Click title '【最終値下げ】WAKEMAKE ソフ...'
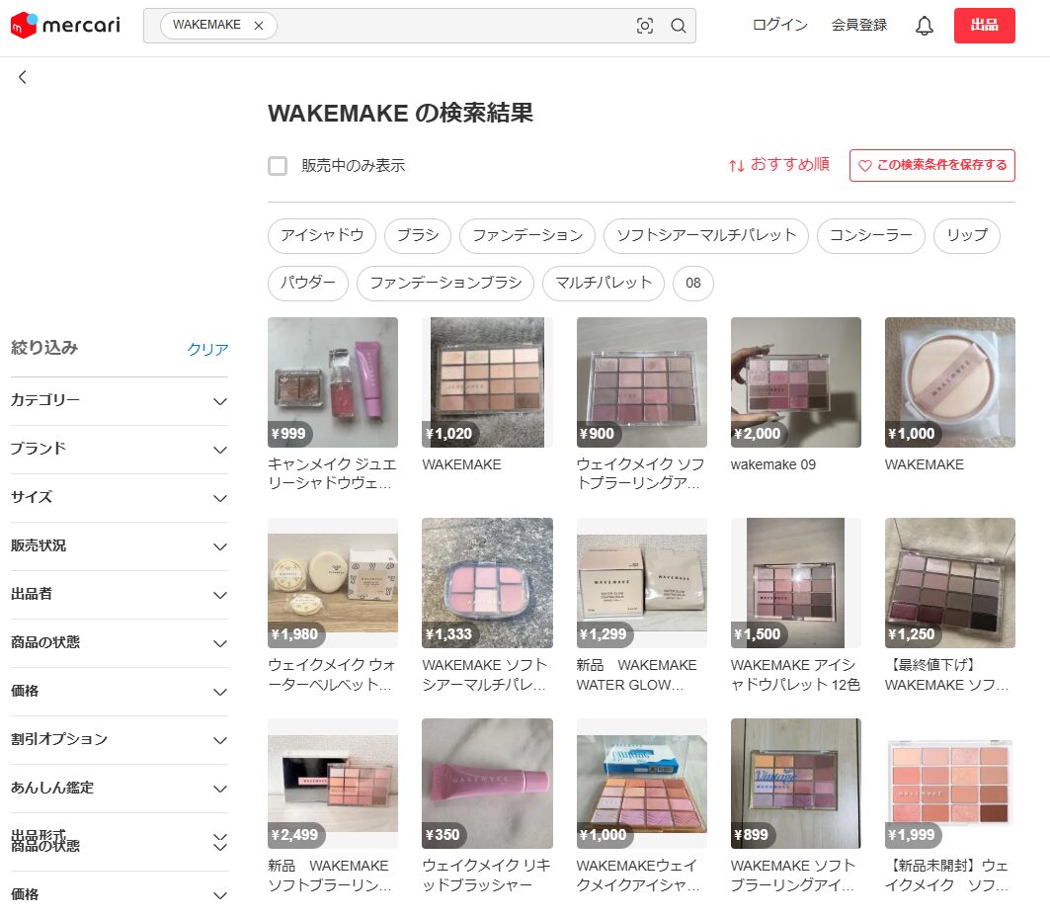1050x918 pixels. click(x=947, y=675)
